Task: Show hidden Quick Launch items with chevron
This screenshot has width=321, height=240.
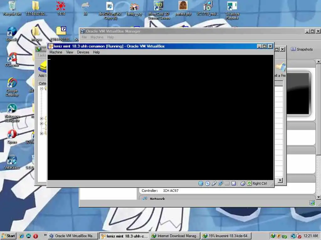Action: (45, 235)
